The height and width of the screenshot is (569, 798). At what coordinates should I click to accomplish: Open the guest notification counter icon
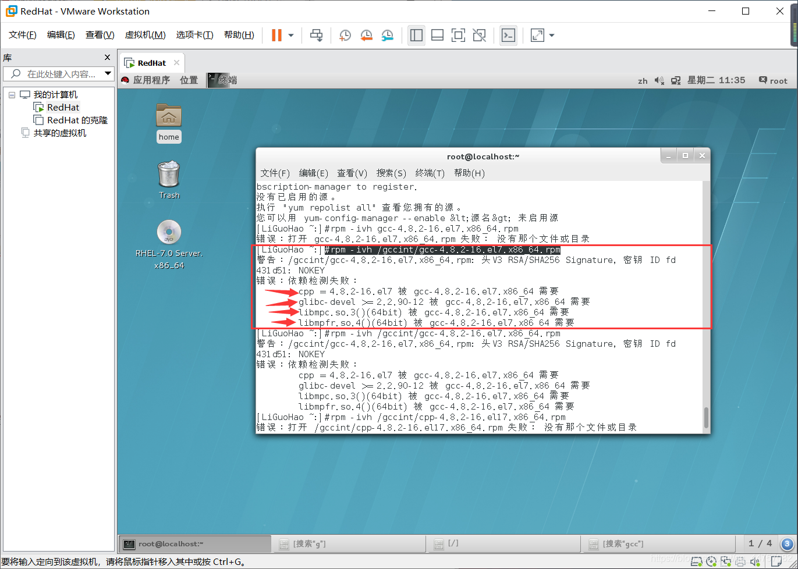coord(787,544)
